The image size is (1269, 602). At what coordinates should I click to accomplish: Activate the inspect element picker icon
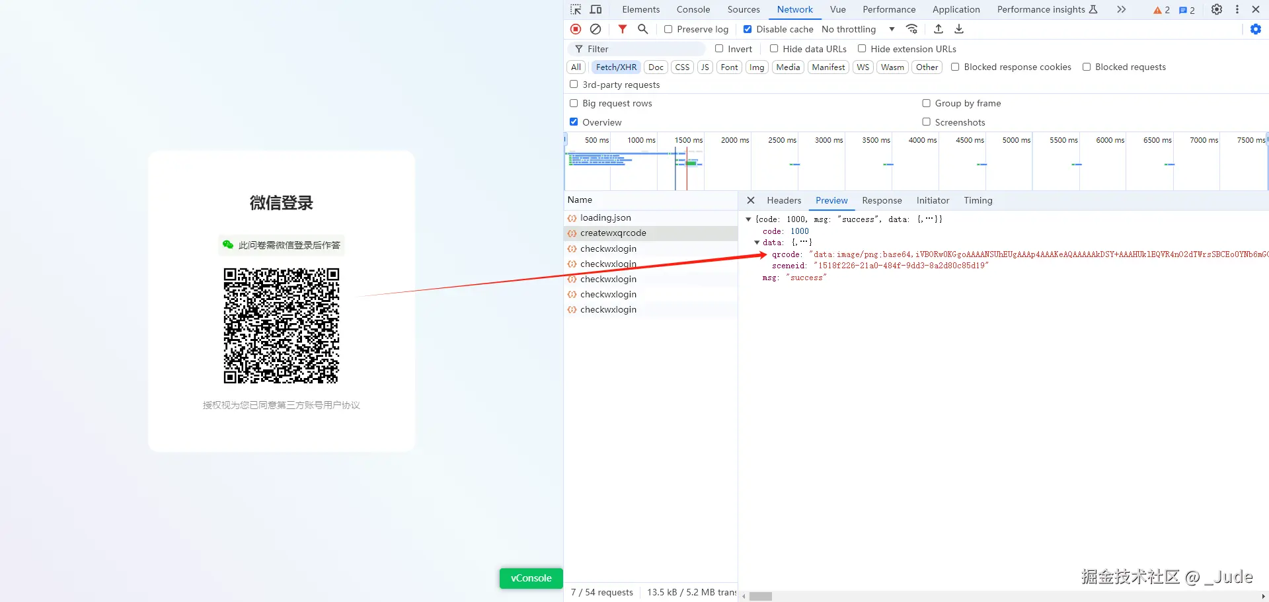pyautogui.click(x=576, y=9)
